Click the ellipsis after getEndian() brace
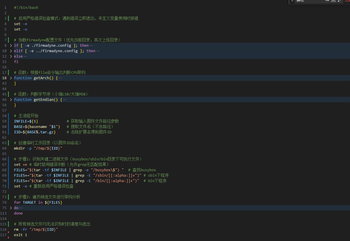The height and width of the screenshot is (241, 350). (x=65, y=100)
